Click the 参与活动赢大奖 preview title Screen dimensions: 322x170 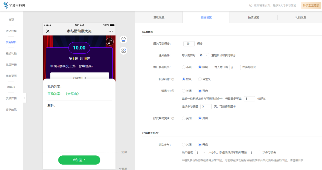tap(79, 31)
